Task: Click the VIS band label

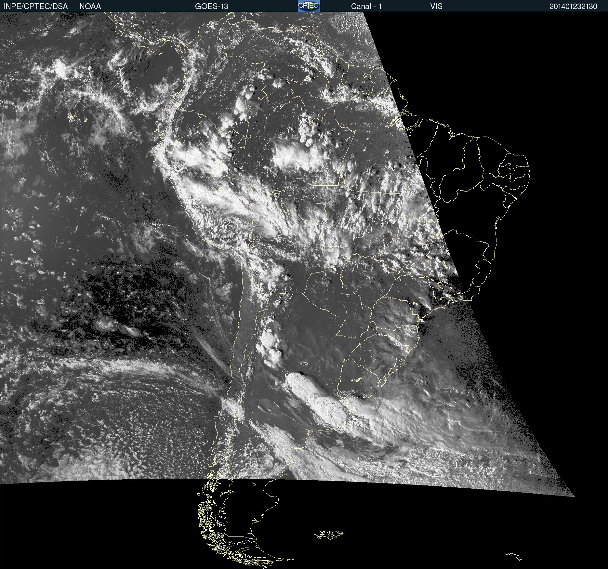Action: pyautogui.click(x=436, y=7)
